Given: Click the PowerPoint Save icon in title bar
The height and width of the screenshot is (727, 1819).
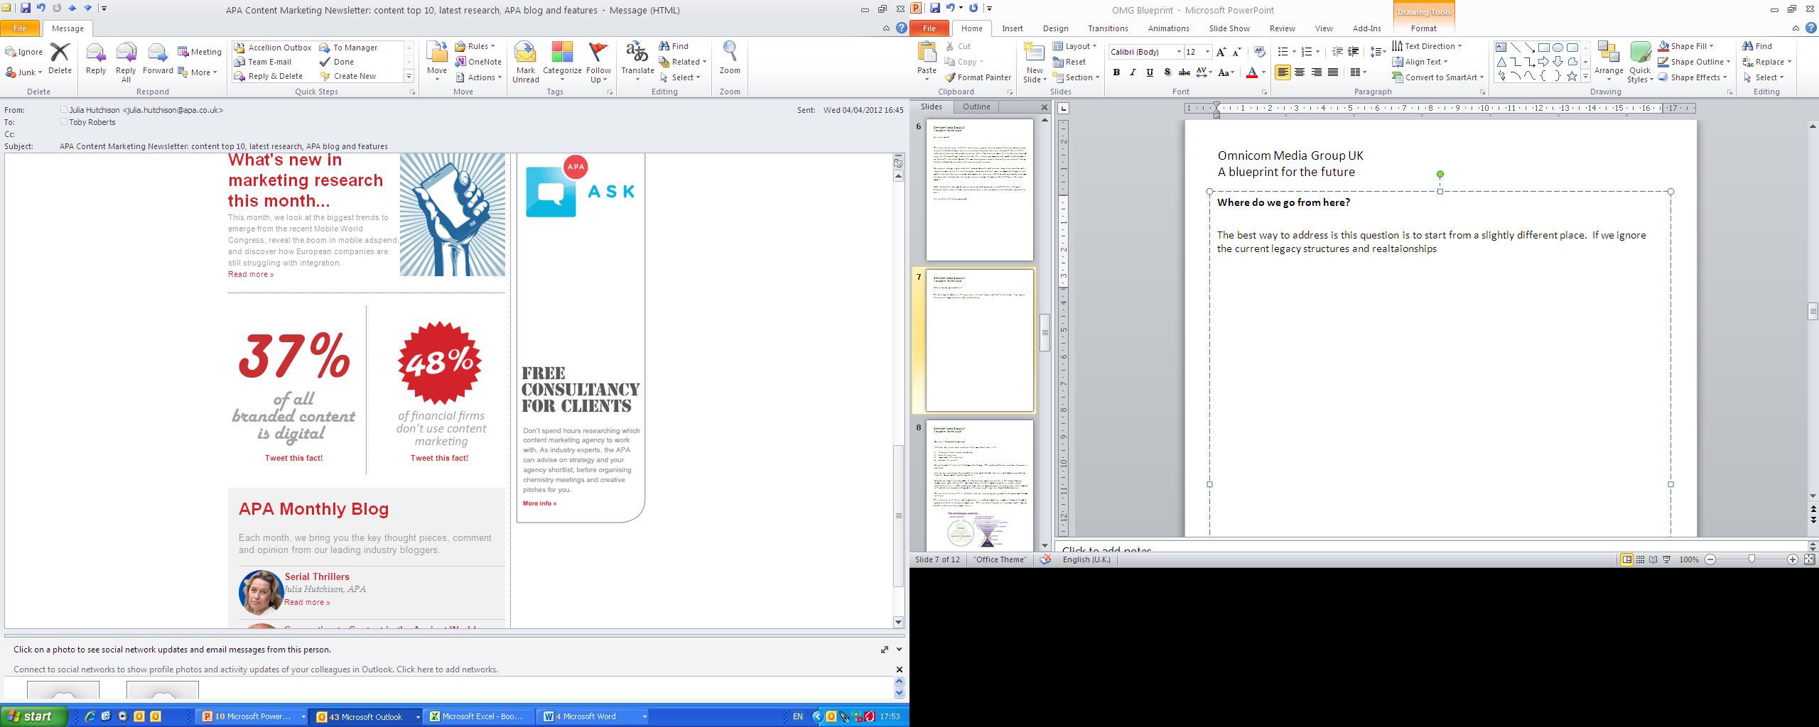Looking at the screenshot, I should (x=934, y=8).
